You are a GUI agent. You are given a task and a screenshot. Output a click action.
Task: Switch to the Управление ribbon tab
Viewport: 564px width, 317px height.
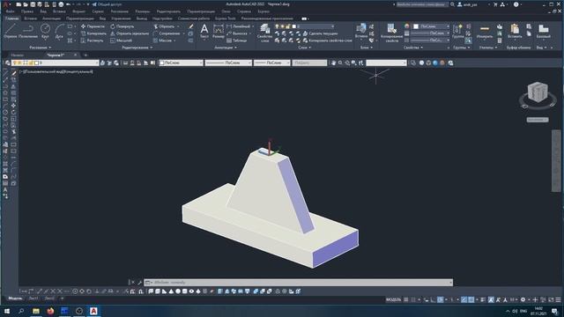tap(121, 18)
